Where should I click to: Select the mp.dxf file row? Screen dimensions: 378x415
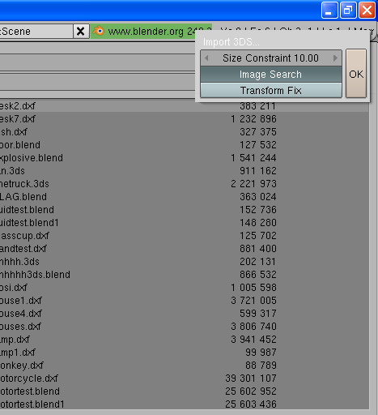point(185,340)
